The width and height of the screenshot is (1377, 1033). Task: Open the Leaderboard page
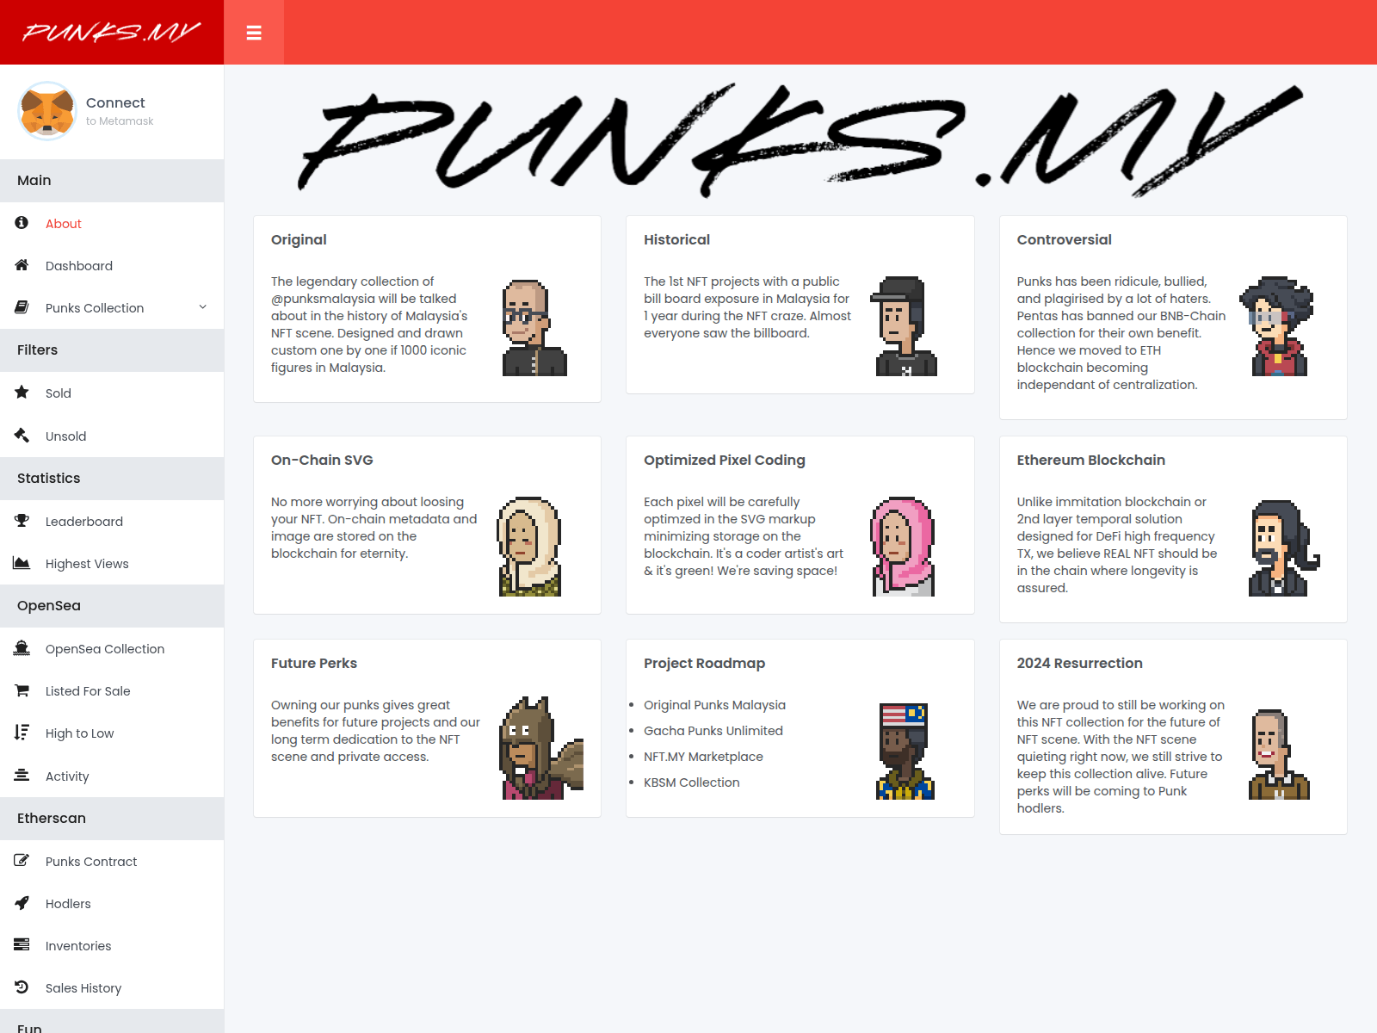[112, 522]
